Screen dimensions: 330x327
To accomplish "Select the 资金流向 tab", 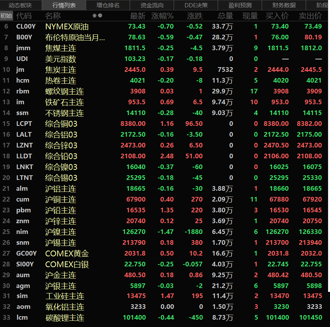I will (152, 5).
